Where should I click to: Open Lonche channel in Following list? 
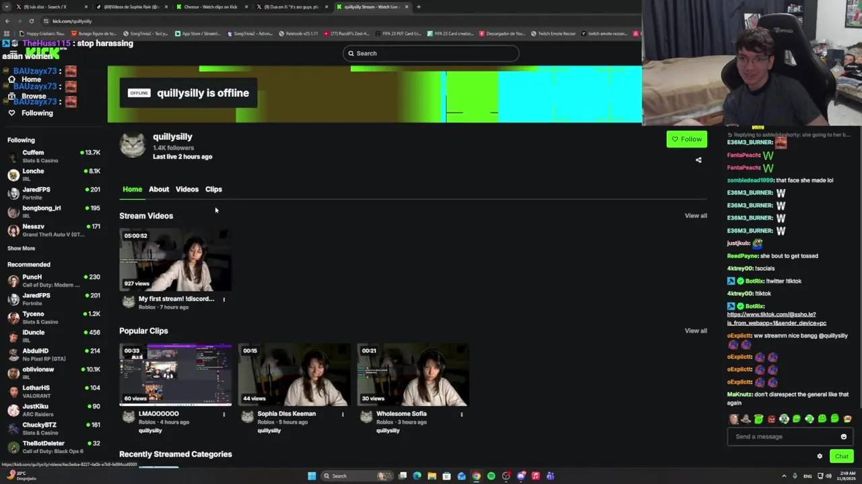(54, 175)
